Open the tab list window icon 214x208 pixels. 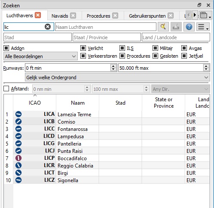coord(205,15)
